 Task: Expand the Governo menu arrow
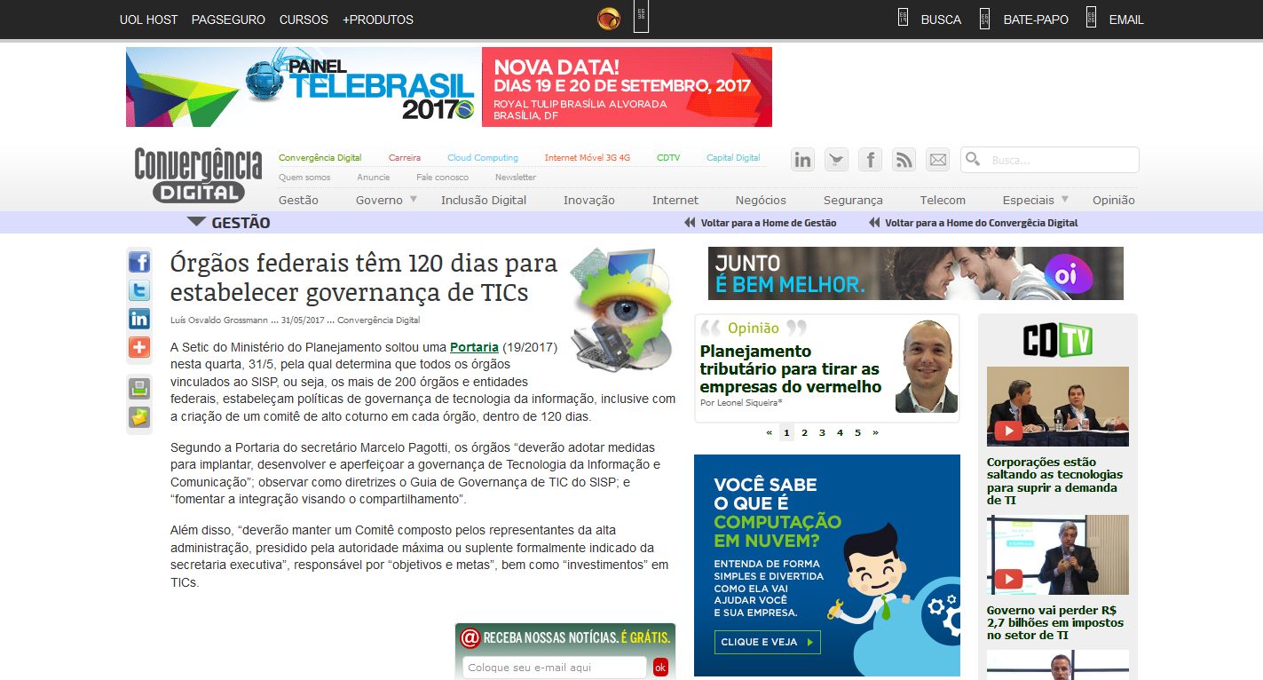click(413, 199)
